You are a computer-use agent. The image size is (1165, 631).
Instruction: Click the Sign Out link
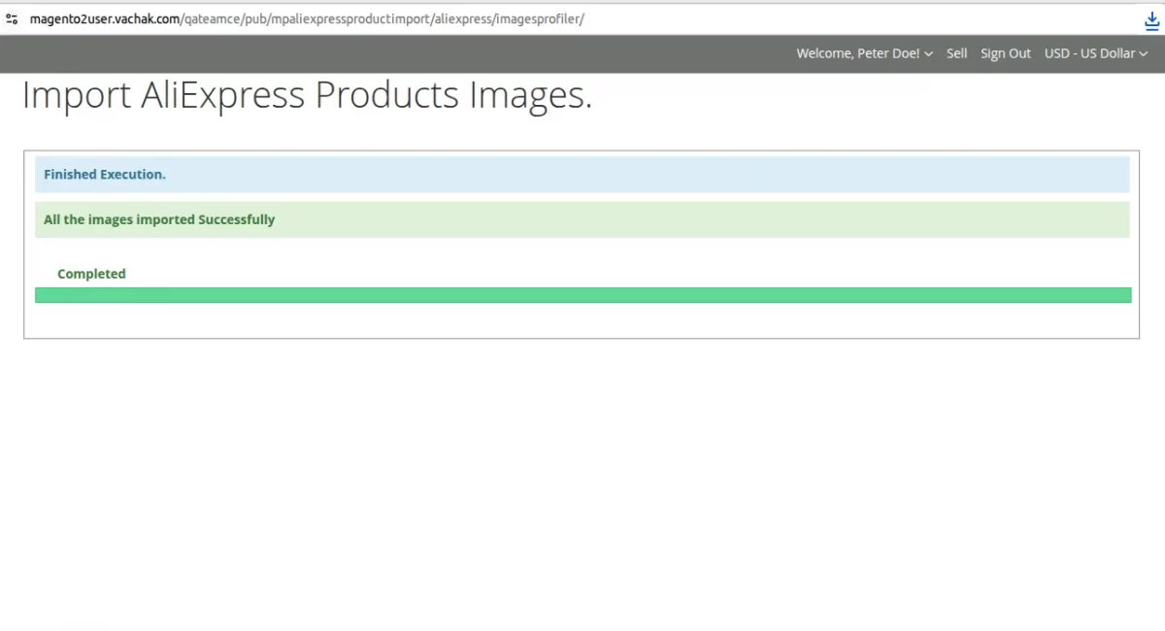(x=1005, y=53)
